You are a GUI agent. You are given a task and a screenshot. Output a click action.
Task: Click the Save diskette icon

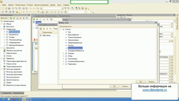pyautogui.click(x=9, y=8)
